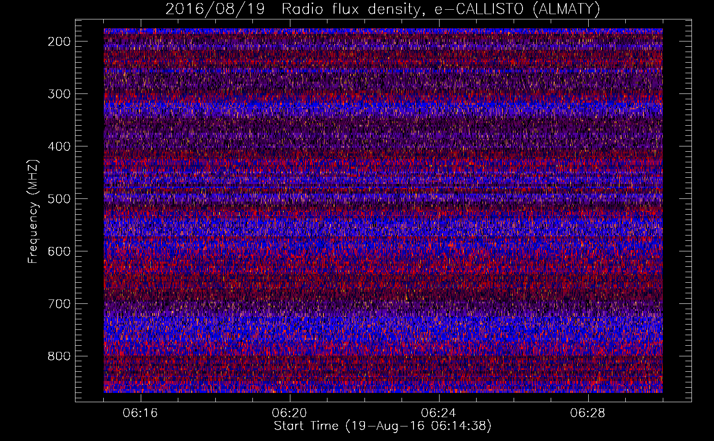Select the 800 frequency axis label

click(59, 356)
